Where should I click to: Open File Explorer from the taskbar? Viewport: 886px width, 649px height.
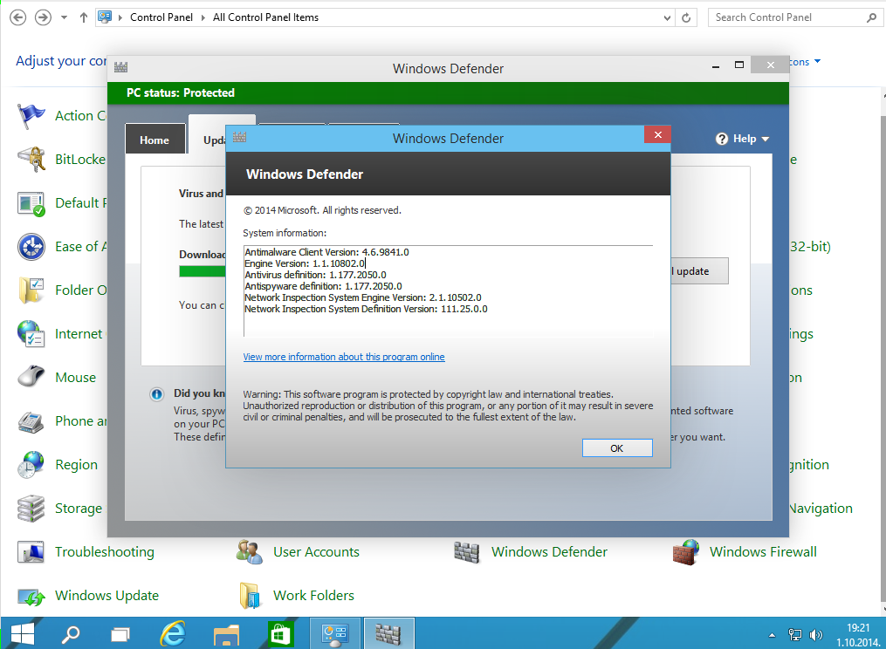227,634
